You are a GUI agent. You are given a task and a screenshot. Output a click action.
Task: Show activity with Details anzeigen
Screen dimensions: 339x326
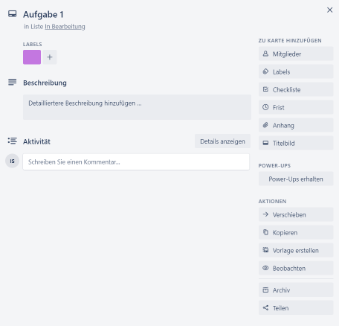click(x=222, y=141)
